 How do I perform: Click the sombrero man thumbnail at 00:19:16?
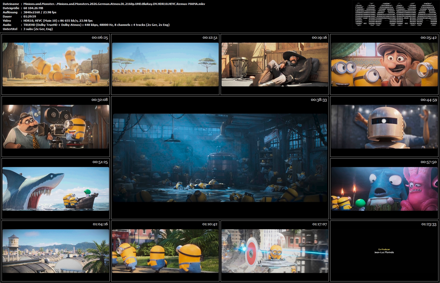point(275,65)
